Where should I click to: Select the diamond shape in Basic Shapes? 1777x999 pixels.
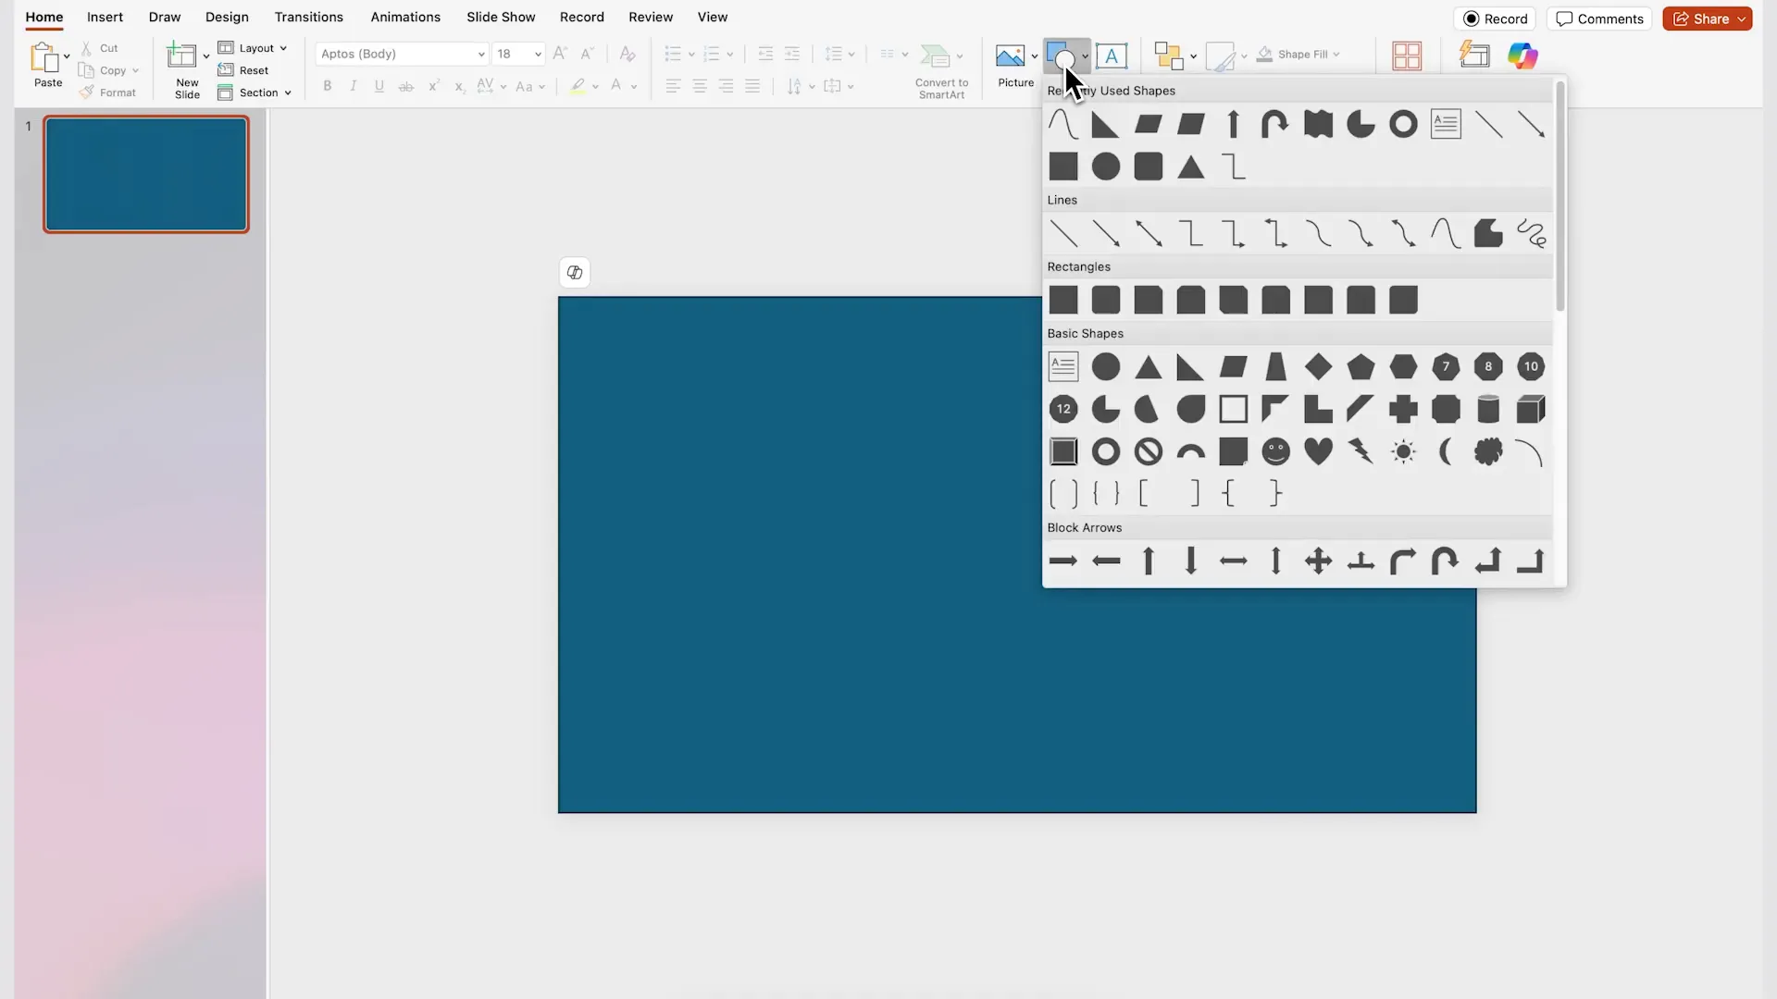1318,366
